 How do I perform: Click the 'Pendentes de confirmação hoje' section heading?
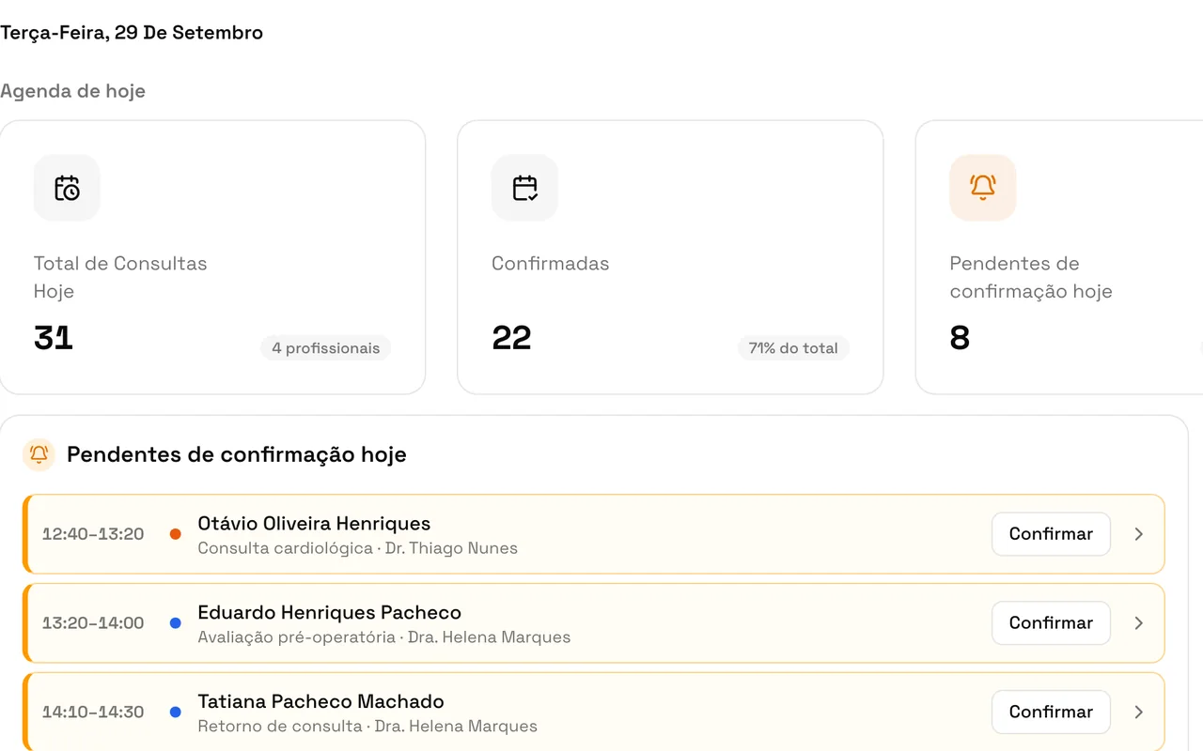[x=237, y=455]
